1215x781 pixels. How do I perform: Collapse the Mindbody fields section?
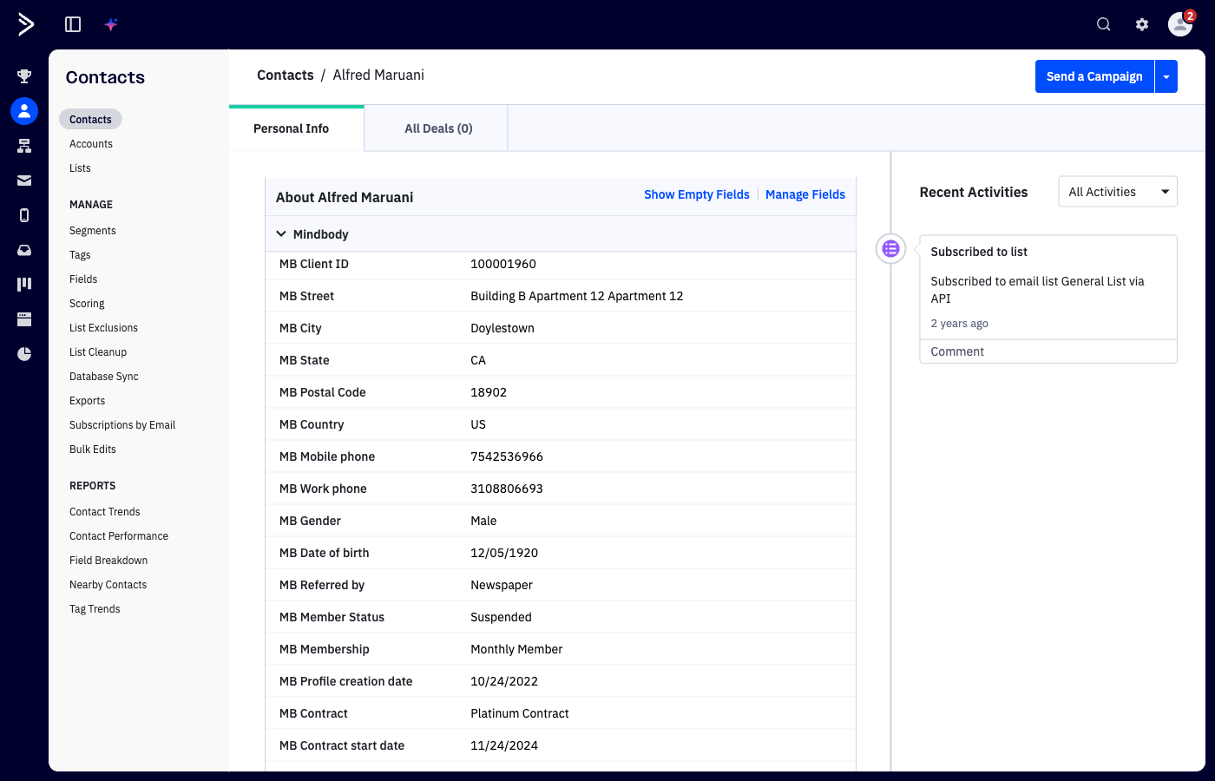click(281, 233)
